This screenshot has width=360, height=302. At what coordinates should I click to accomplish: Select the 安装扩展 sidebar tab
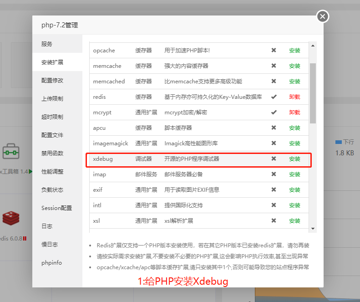[57, 62]
